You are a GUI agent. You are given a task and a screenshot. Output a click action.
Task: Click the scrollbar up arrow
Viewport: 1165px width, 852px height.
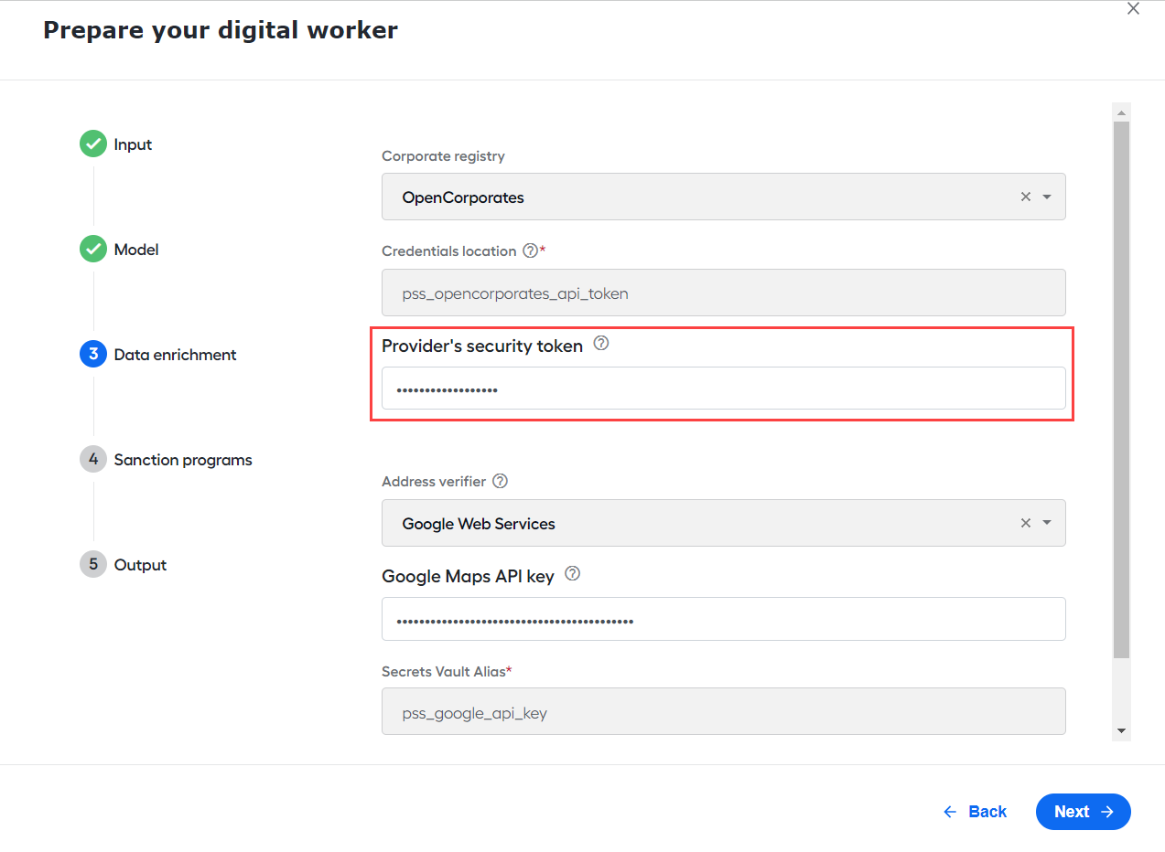click(x=1121, y=112)
